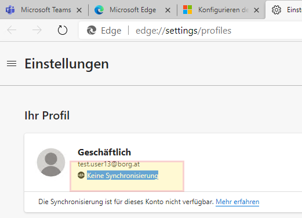Image resolution: width=302 pixels, height=218 pixels.
Task: Click the Edge site info icon in address bar
Action: tap(92, 30)
